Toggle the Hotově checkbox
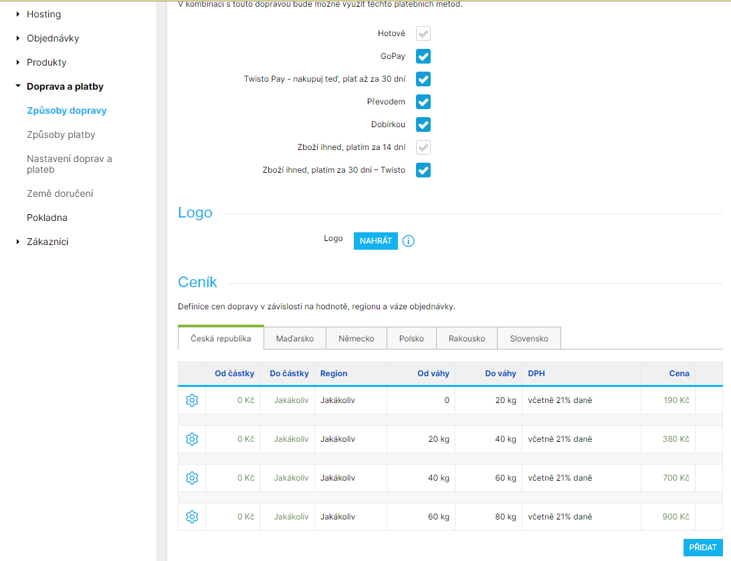 coord(423,33)
